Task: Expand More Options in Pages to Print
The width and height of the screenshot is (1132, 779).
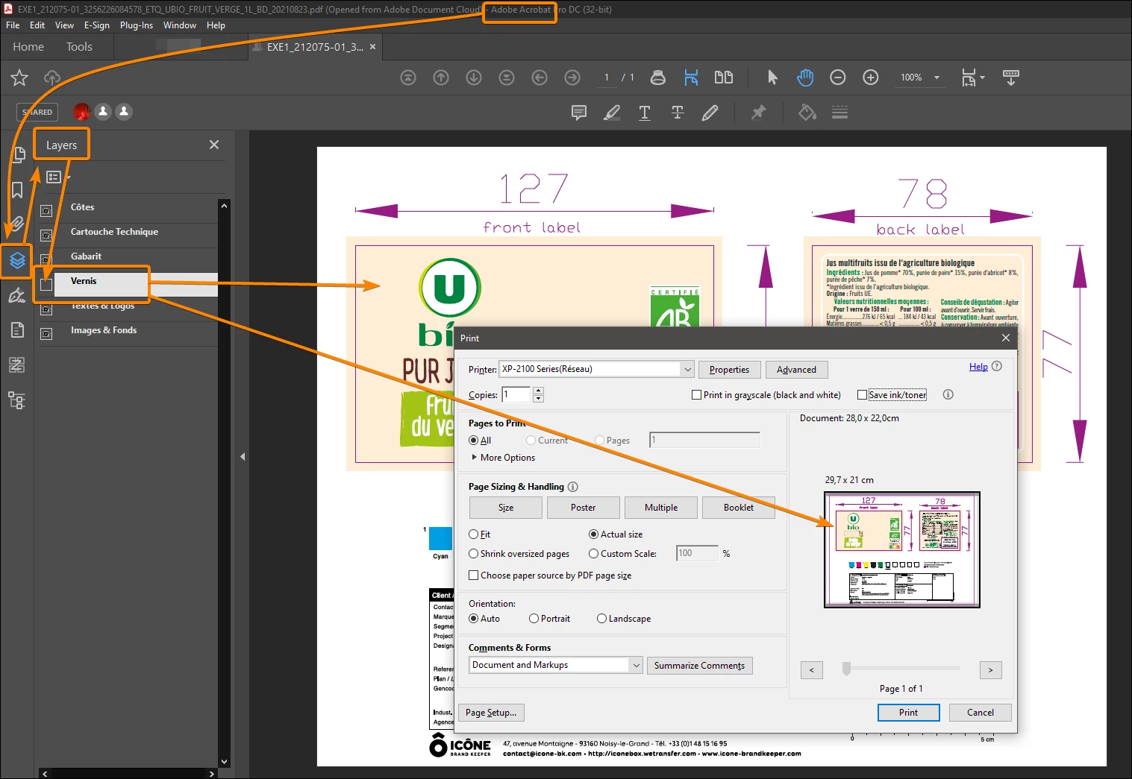Action: coord(474,458)
